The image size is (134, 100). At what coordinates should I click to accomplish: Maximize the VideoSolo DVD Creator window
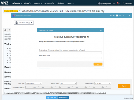[126, 16]
